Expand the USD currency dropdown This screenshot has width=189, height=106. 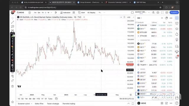(131, 17)
